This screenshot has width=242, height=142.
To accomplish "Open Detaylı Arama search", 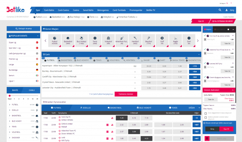I will pyautogui.click(x=23, y=29).
